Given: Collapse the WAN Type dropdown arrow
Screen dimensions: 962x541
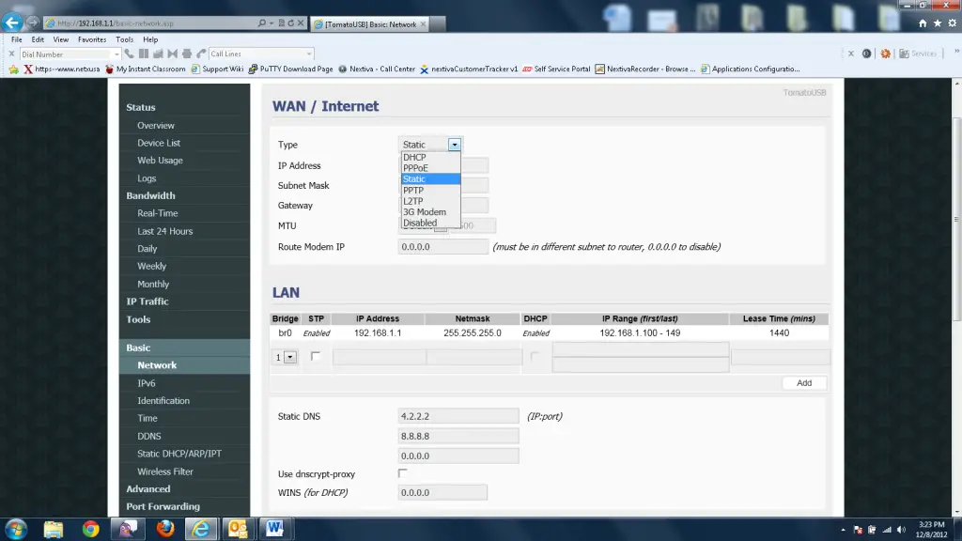Looking at the screenshot, I should (x=454, y=145).
